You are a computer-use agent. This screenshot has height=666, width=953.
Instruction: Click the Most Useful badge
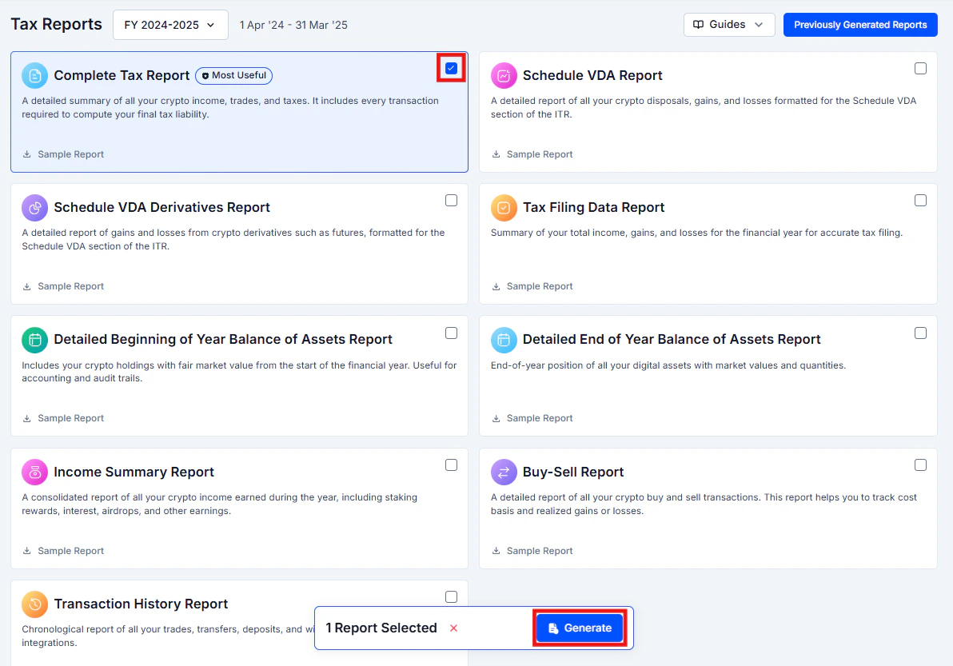[x=234, y=75]
